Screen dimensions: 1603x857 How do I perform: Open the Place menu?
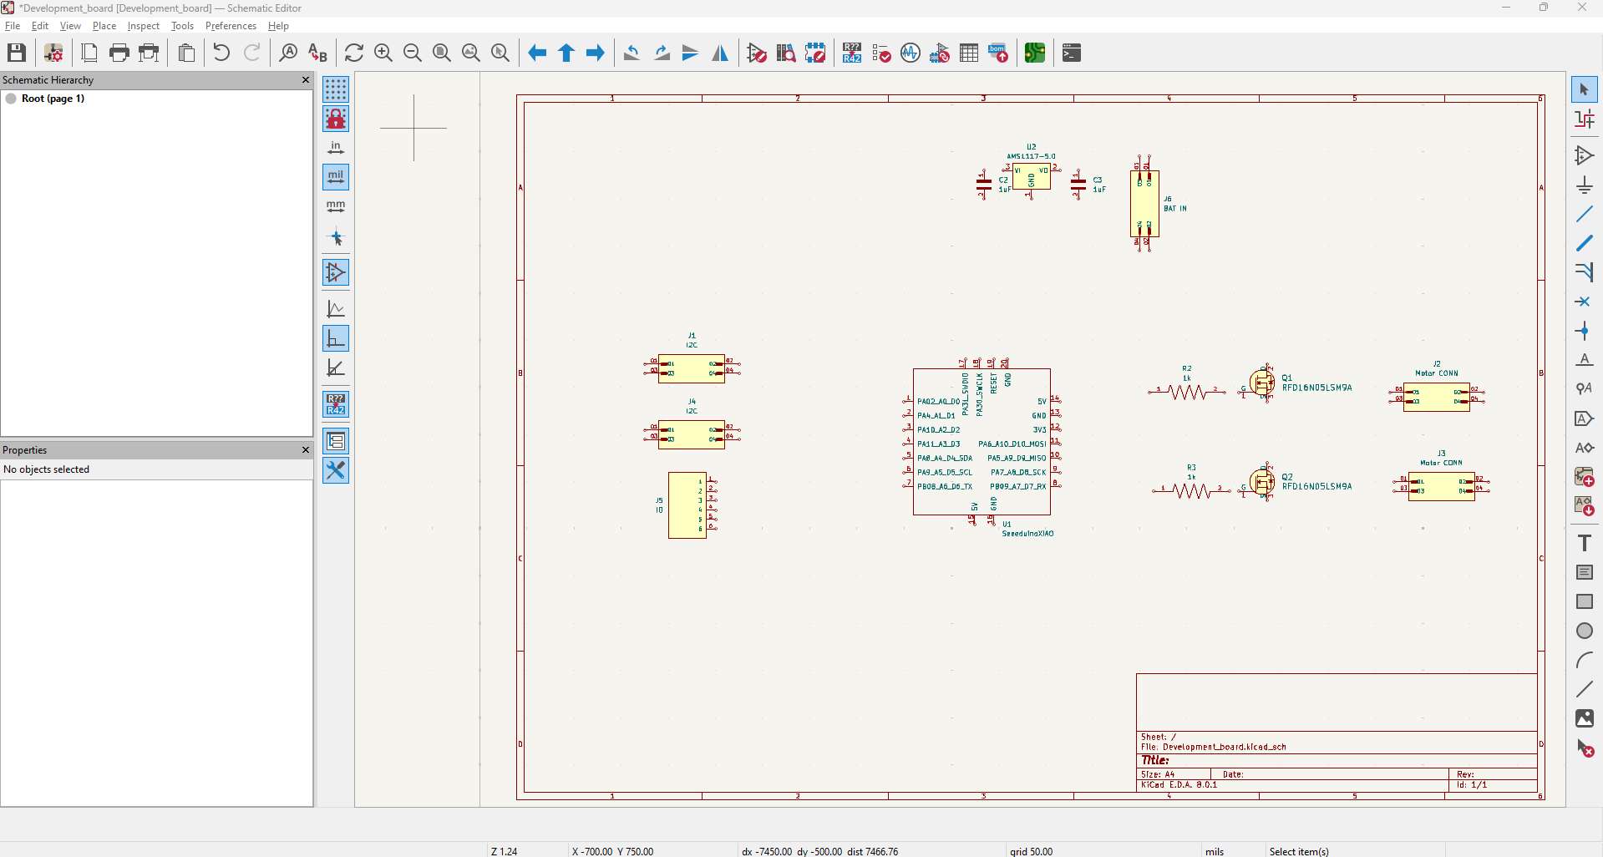[x=104, y=26]
